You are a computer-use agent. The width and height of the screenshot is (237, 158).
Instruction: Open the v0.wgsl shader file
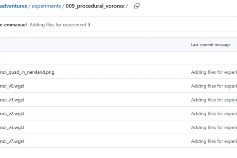click(13, 86)
